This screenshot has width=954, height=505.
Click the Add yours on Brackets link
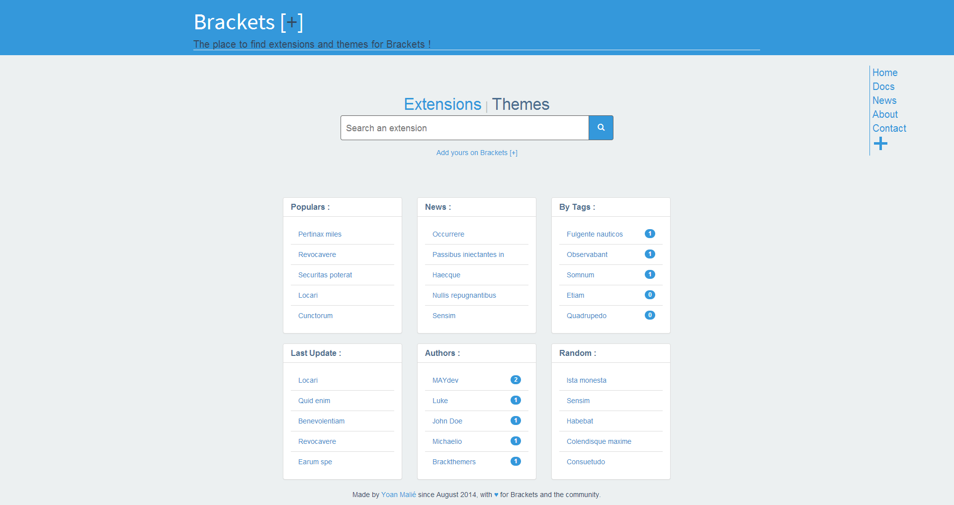(476, 153)
